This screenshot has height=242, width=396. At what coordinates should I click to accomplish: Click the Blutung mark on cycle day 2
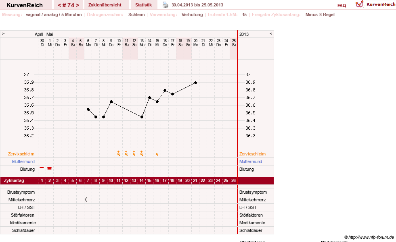tap(50, 168)
